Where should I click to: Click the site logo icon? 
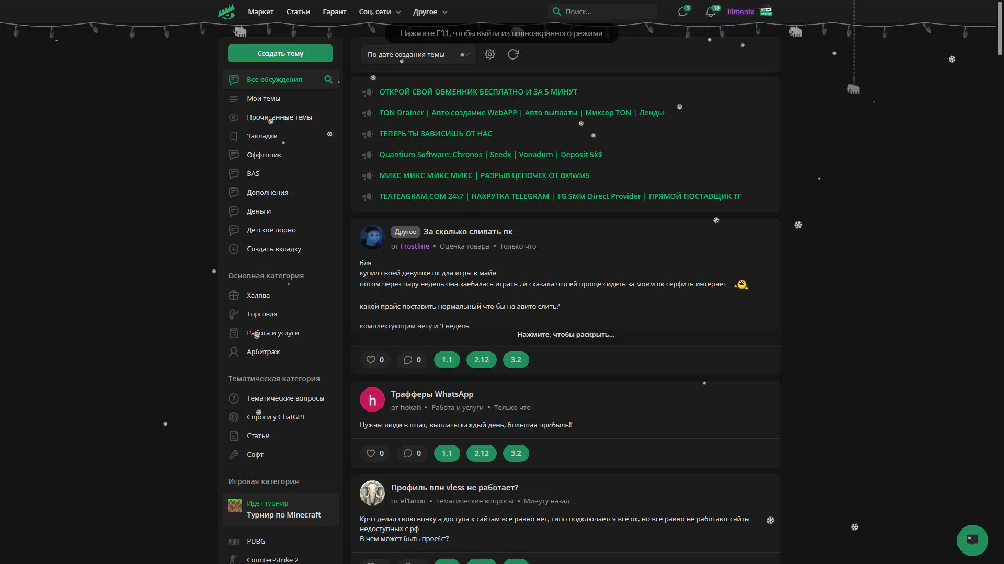(x=226, y=11)
